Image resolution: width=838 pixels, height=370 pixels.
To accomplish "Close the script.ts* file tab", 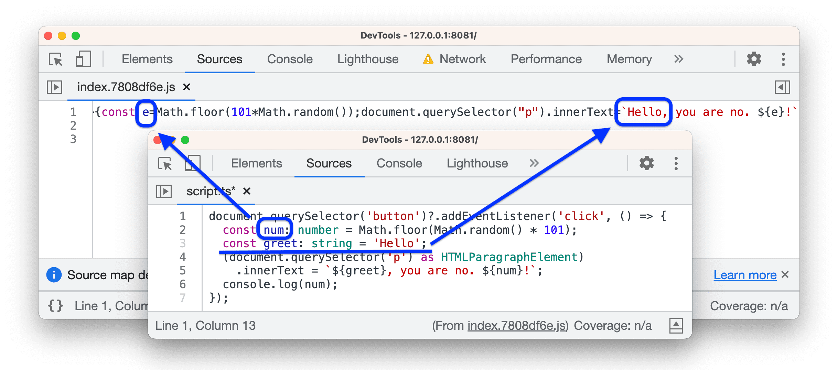I will 246,192.
